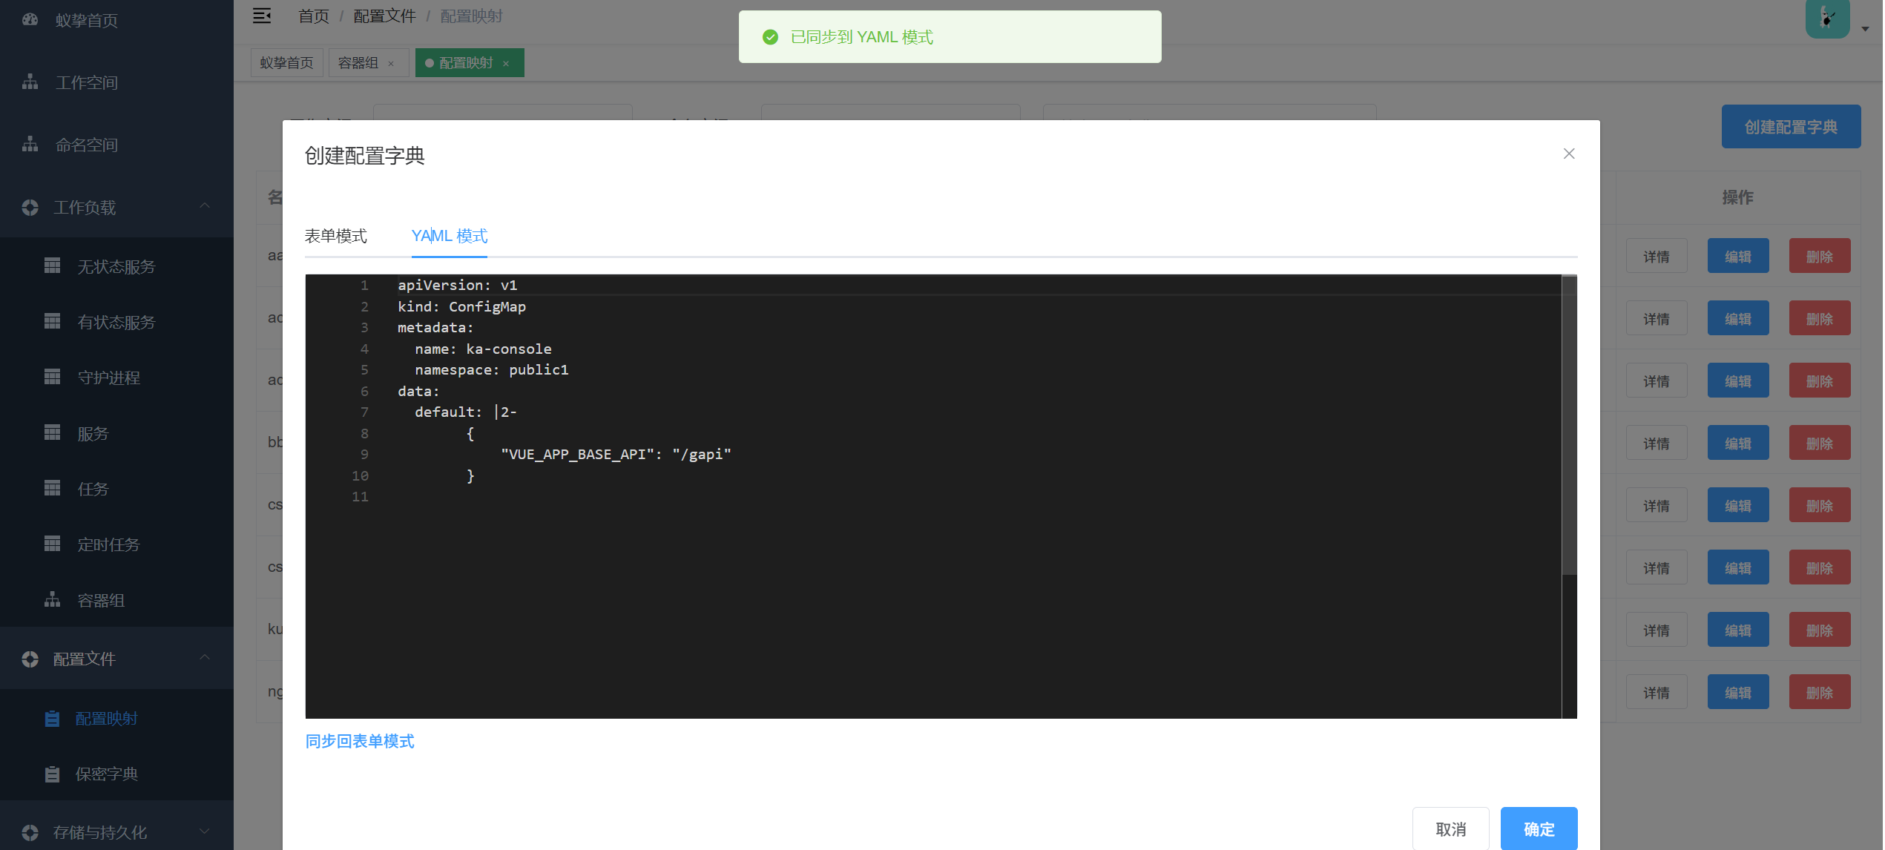Click the YAML editor vertical scrollbar

coord(1568,424)
